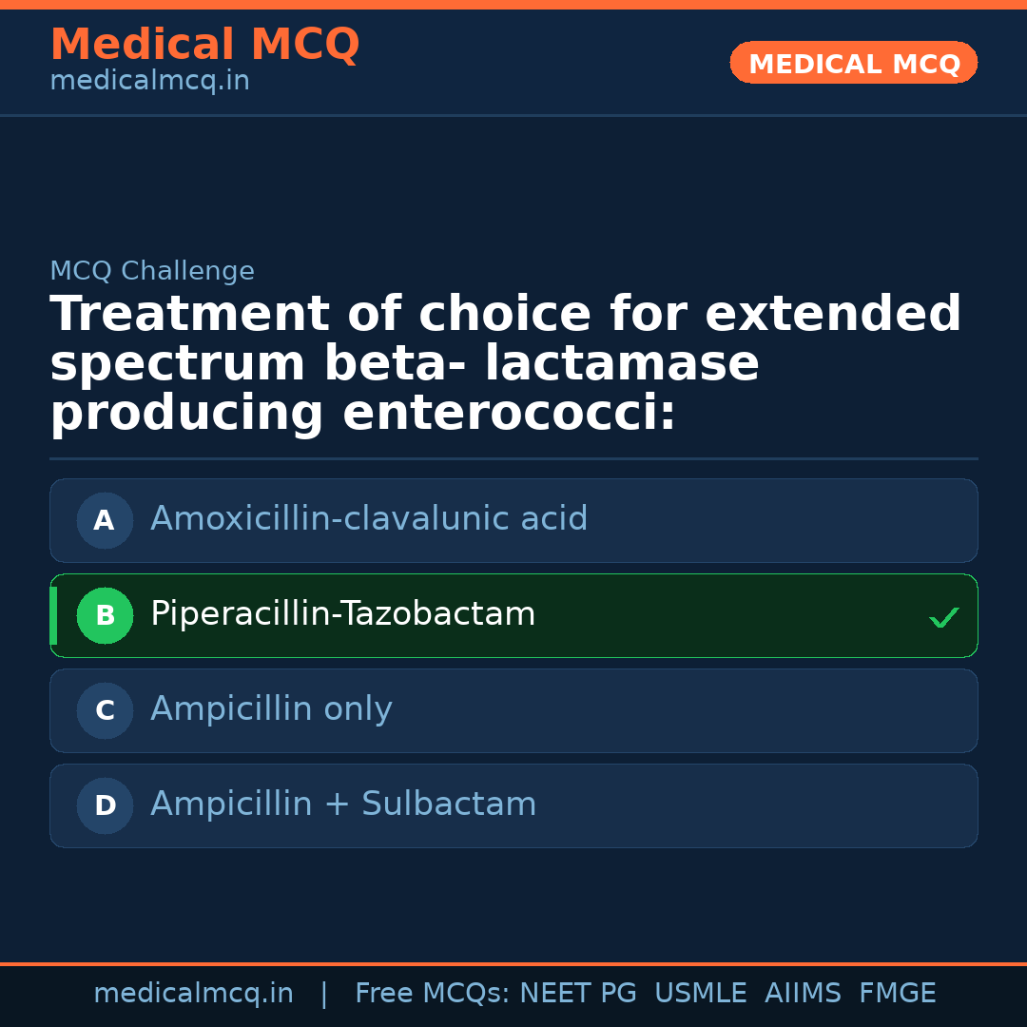Choose the Amoxicillin-clavalunic acid option
This screenshot has width=1027, height=1027.
click(369, 519)
